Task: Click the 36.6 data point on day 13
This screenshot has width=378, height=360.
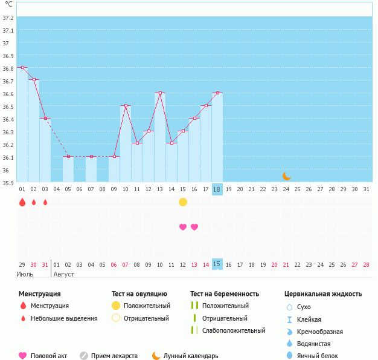Action: (160, 93)
